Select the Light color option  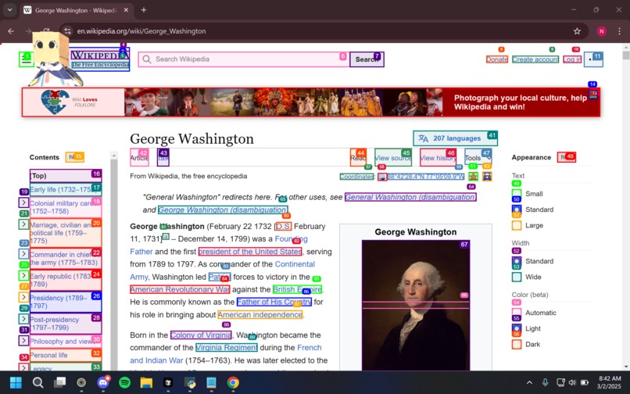coord(517,328)
